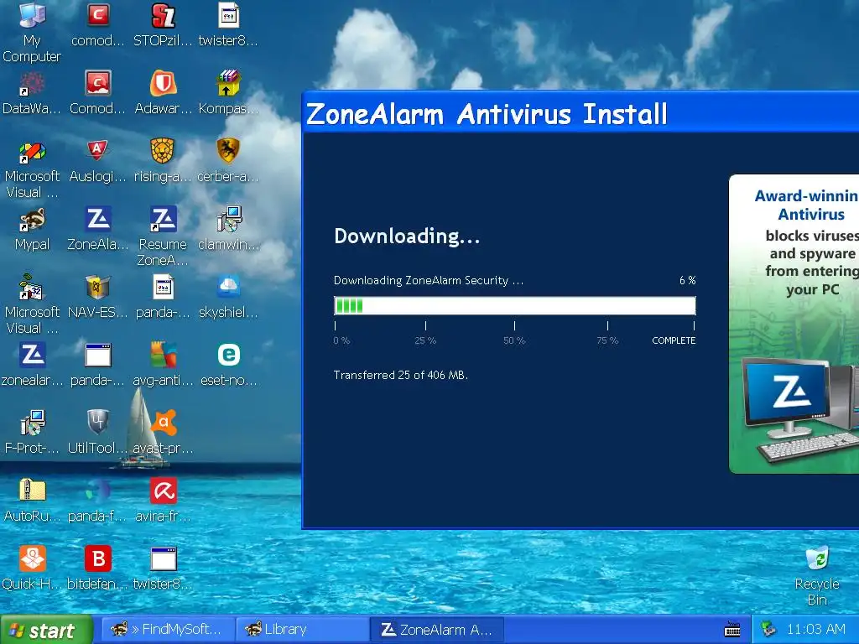Click the 11:03 AM clock
The width and height of the screenshot is (859, 644).
click(815, 629)
